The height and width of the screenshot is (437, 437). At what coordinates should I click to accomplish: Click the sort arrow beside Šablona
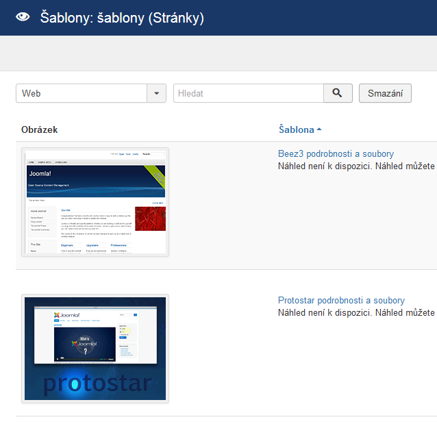click(x=319, y=130)
